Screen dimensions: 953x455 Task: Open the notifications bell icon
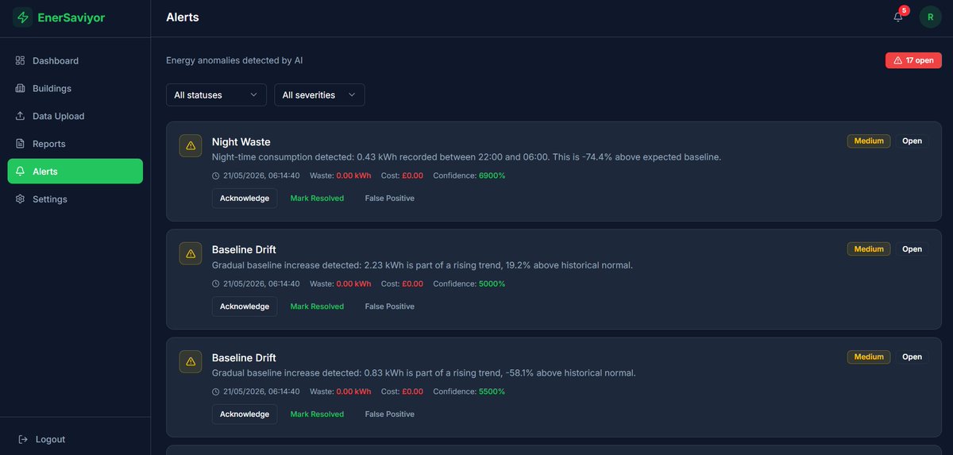click(x=898, y=17)
